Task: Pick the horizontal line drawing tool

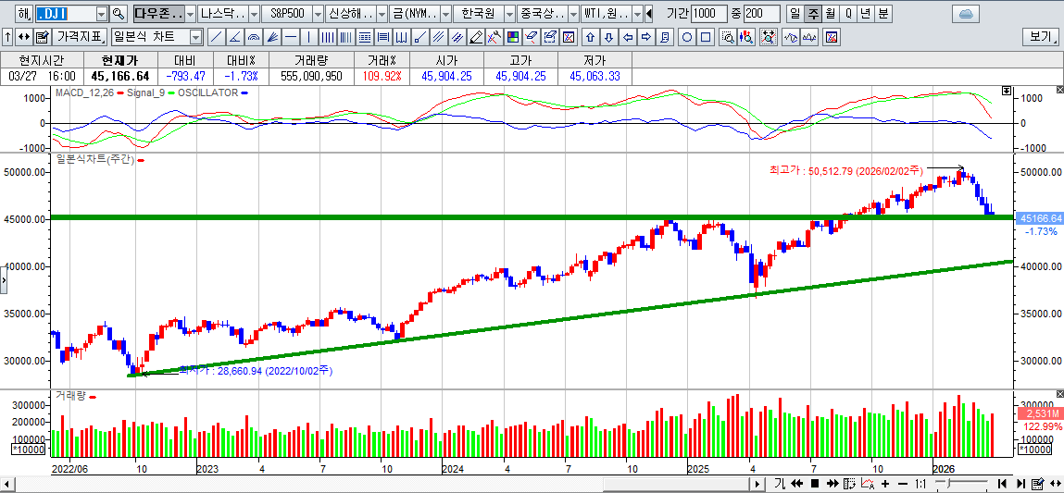Action: [291, 37]
